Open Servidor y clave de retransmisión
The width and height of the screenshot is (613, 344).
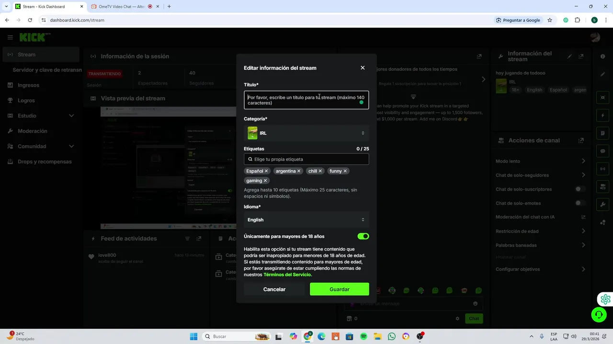click(x=47, y=70)
